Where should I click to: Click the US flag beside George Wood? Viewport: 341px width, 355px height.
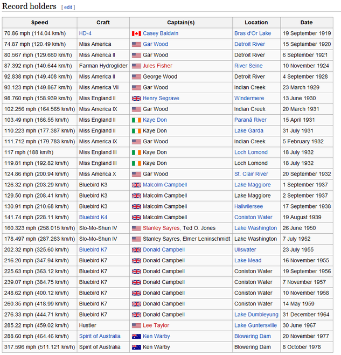pyautogui.click(x=136, y=76)
